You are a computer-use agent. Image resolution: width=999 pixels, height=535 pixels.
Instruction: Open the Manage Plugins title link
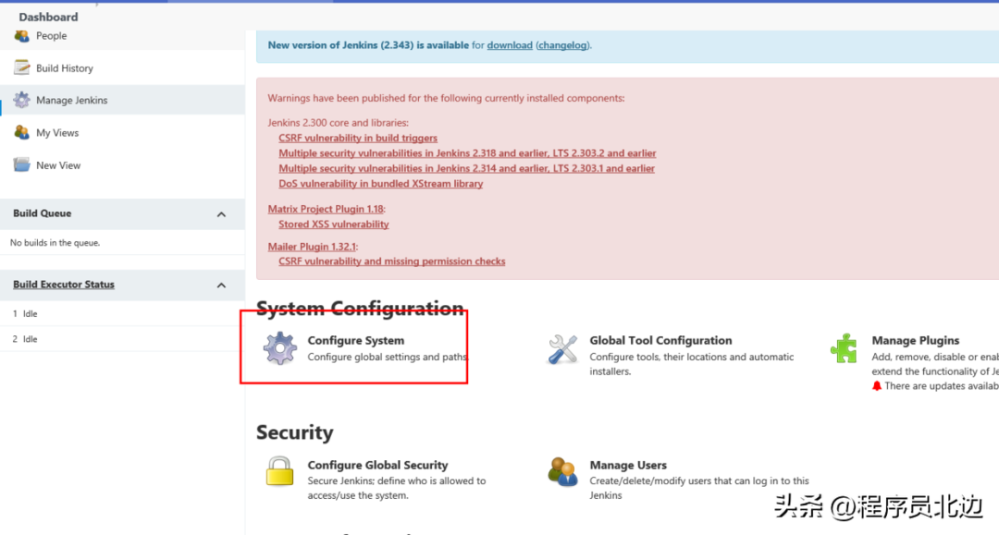coord(916,340)
